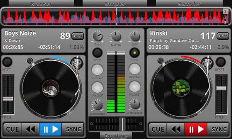Rewind the right deck track
The height and width of the screenshot is (139, 232).
(x=176, y=129)
